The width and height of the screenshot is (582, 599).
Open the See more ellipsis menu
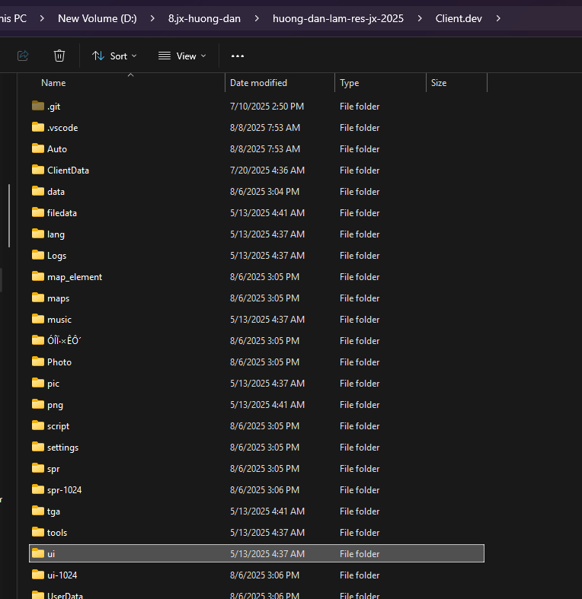pyautogui.click(x=238, y=56)
